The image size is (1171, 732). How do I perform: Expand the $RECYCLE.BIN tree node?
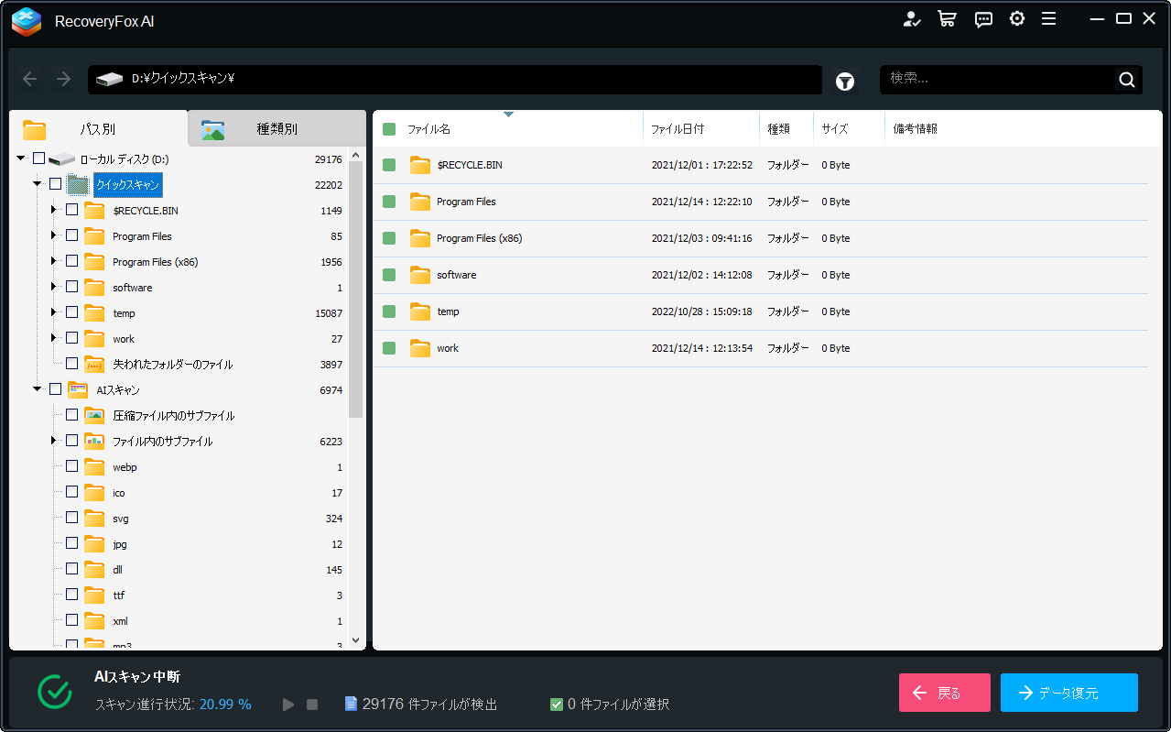54,210
